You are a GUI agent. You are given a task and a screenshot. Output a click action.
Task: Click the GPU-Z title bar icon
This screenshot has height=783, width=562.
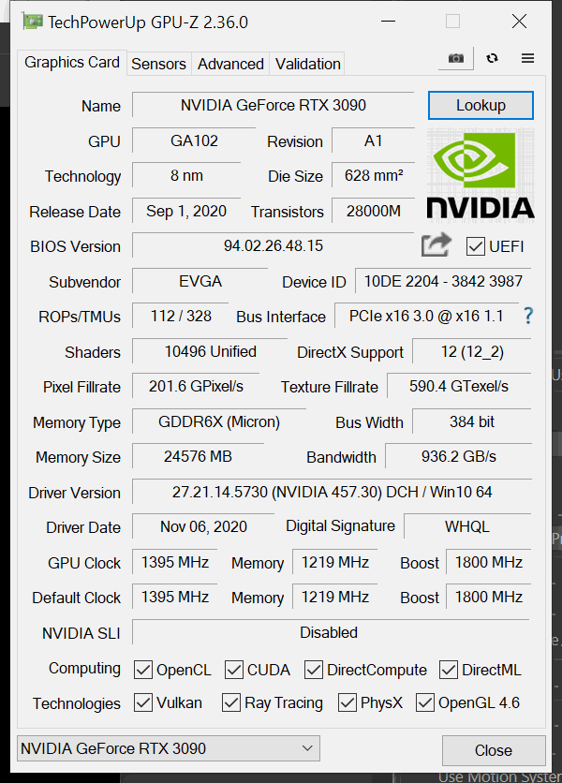(x=32, y=22)
